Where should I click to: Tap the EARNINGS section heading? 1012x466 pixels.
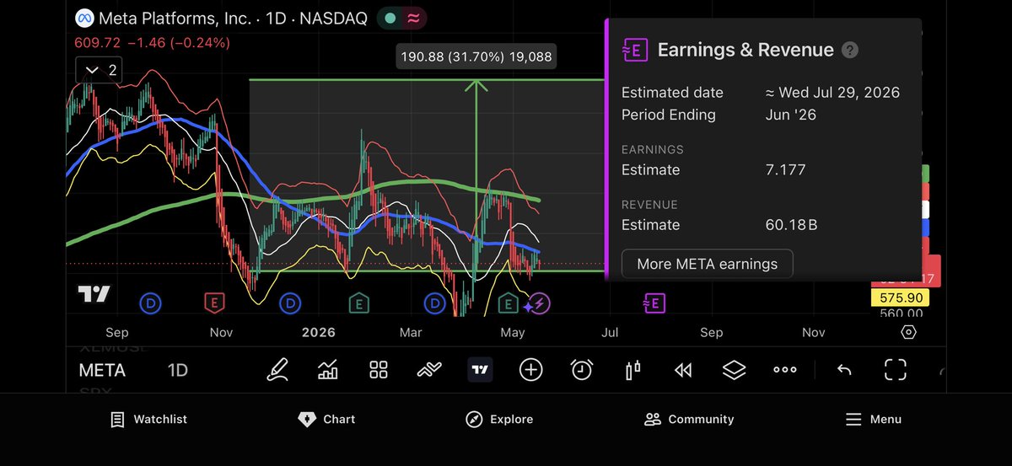652,149
